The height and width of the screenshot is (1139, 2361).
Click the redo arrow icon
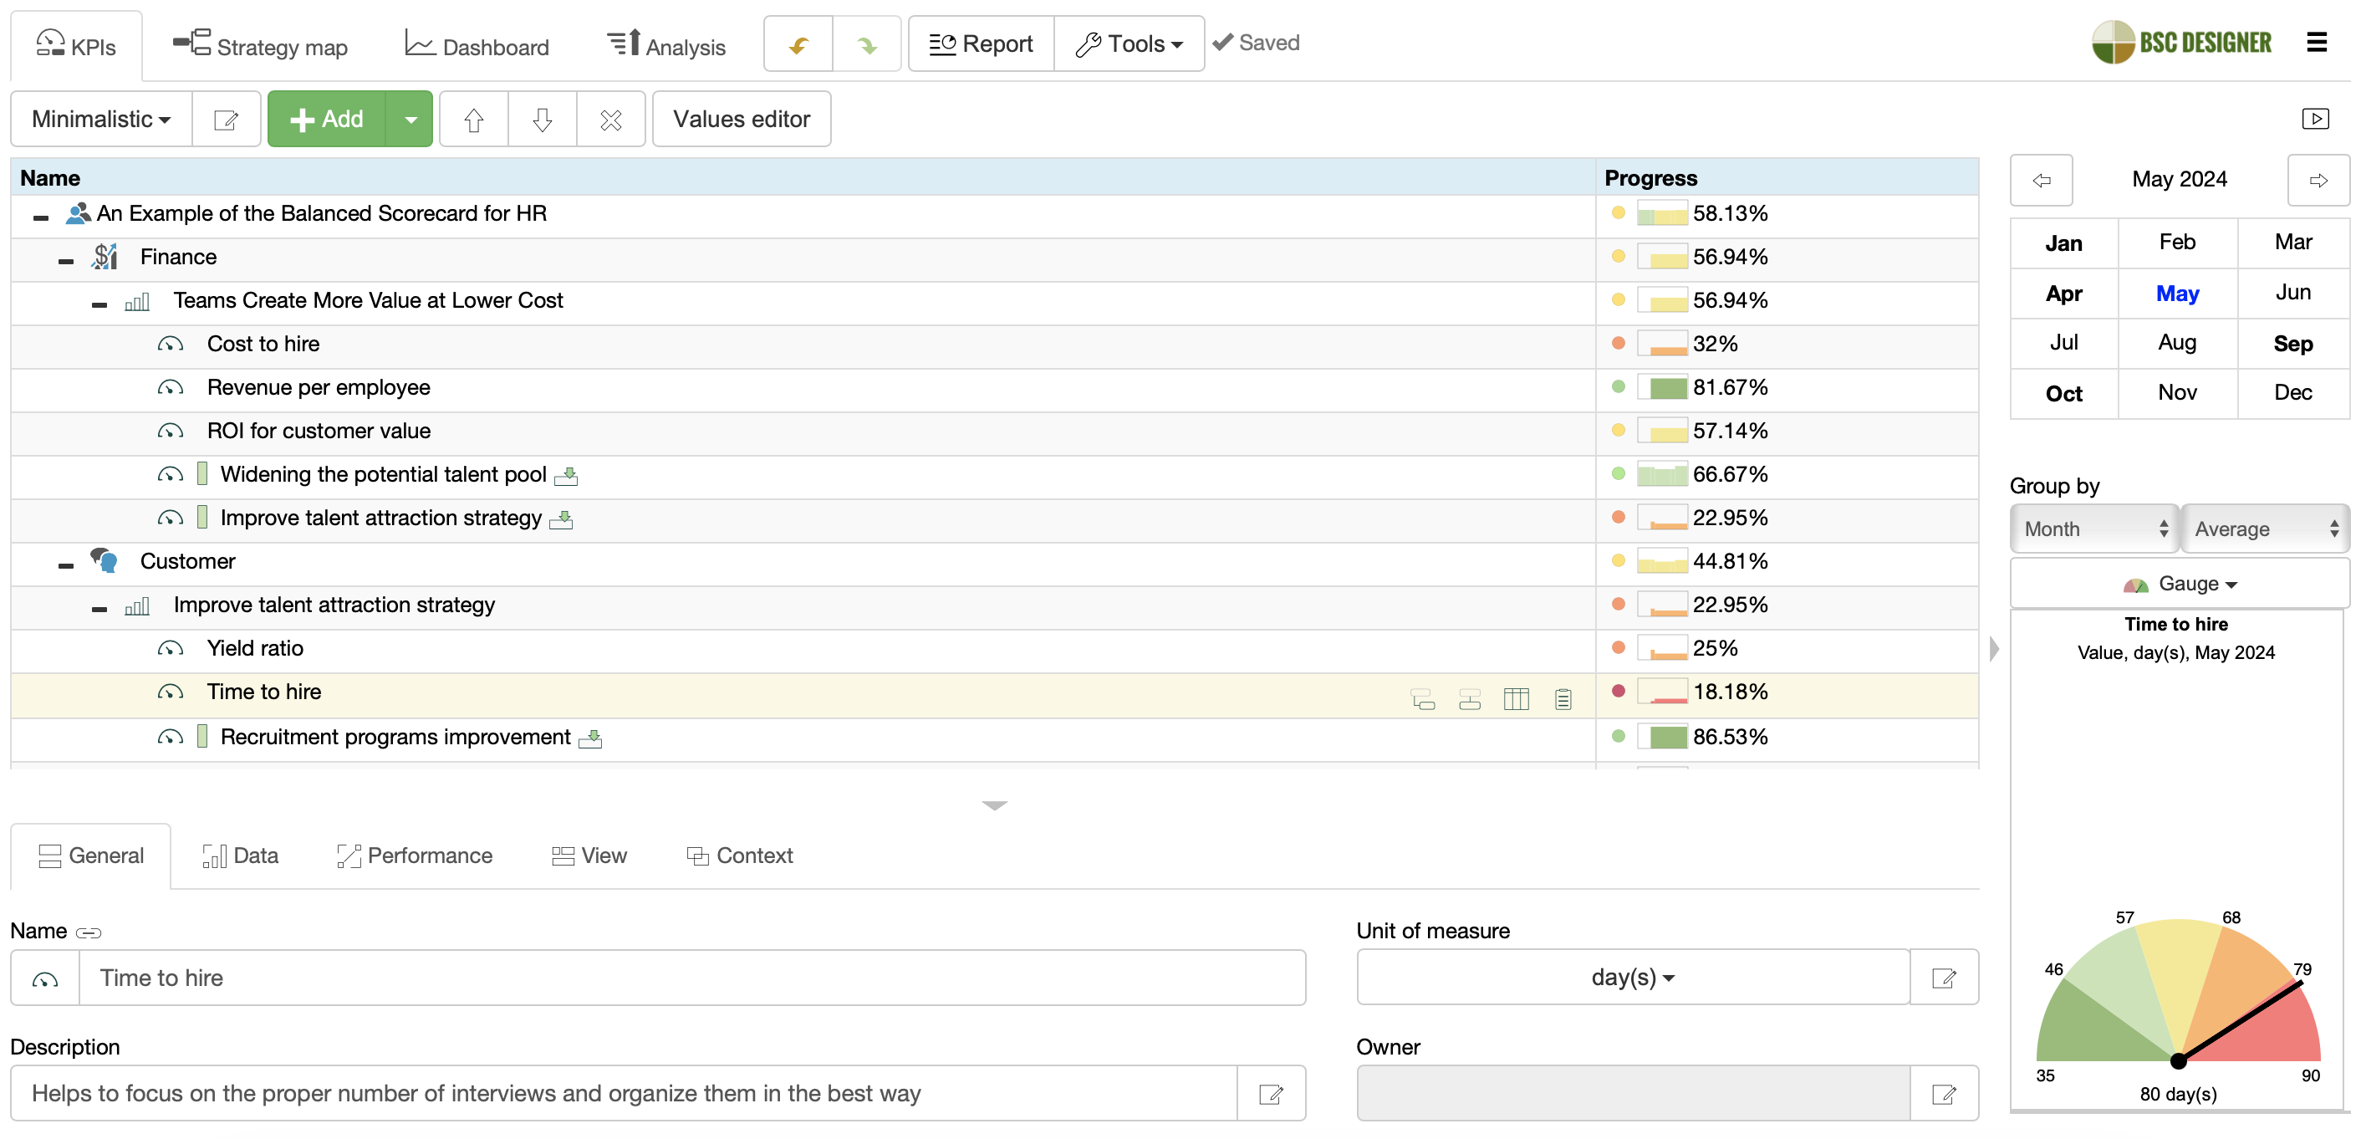[866, 44]
